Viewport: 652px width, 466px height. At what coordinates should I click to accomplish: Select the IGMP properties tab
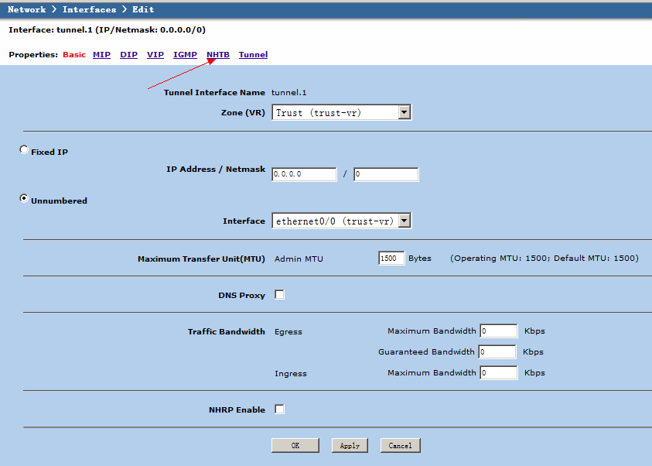coord(185,54)
